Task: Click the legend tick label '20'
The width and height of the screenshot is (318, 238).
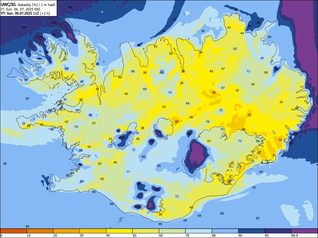Action: [55, 235]
